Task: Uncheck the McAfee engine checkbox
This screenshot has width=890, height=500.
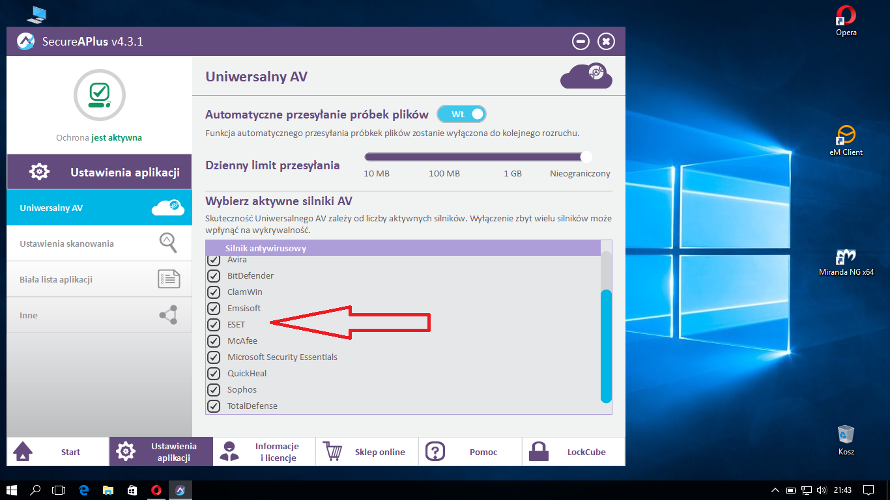Action: [x=214, y=341]
